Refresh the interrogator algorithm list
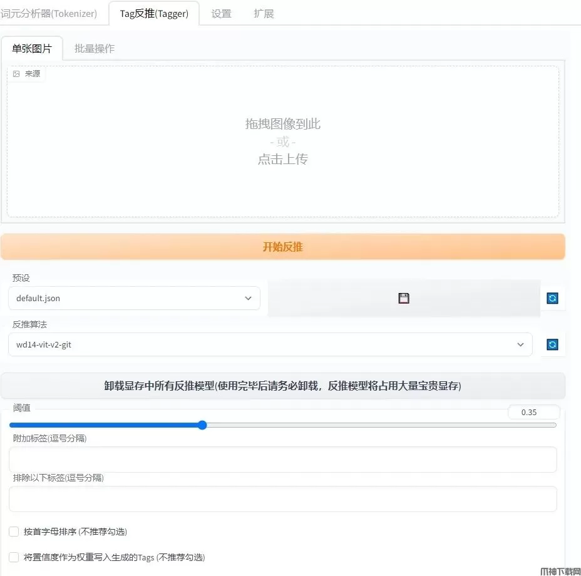The height and width of the screenshot is (576, 581). tap(552, 344)
